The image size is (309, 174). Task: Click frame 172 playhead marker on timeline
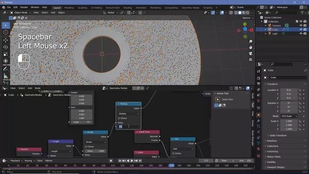tap(172, 165)
